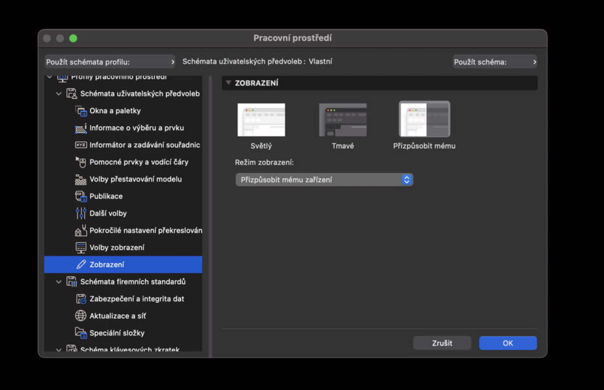The height and width of the screenshot is (390, 604).
Task: Collapse the ZOBRAZENÍ section triangle
Action: point(228,83)
